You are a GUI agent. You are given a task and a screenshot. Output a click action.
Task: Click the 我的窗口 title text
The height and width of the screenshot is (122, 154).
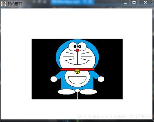click(15, 4)
